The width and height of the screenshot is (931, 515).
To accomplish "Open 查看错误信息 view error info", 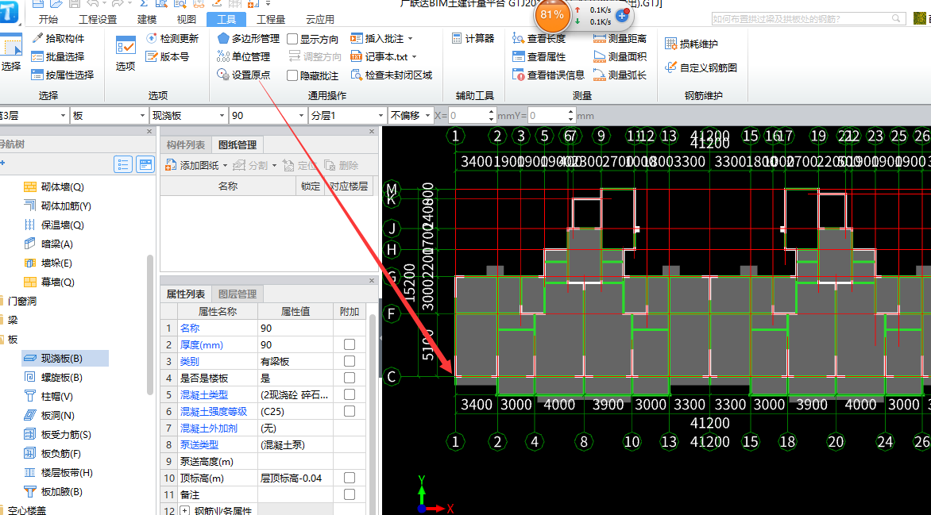I will pos(548,75).
